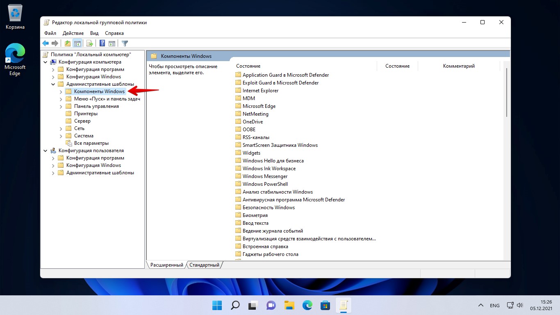Viewport: 560px width, 315px height.
Task: Expand the Сеть tree node
Action: click(61, 128)
